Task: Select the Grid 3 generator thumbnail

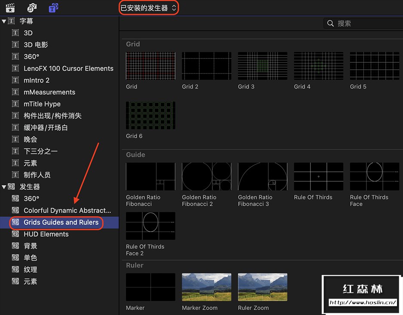Action: tap(262, 66)
